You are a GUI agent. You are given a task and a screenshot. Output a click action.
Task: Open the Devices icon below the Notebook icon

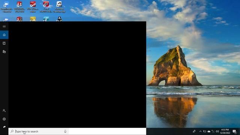tap(4, 52)
